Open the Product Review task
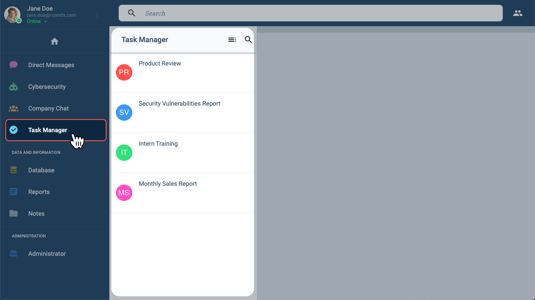535x300 pixels. pos(183,72)
